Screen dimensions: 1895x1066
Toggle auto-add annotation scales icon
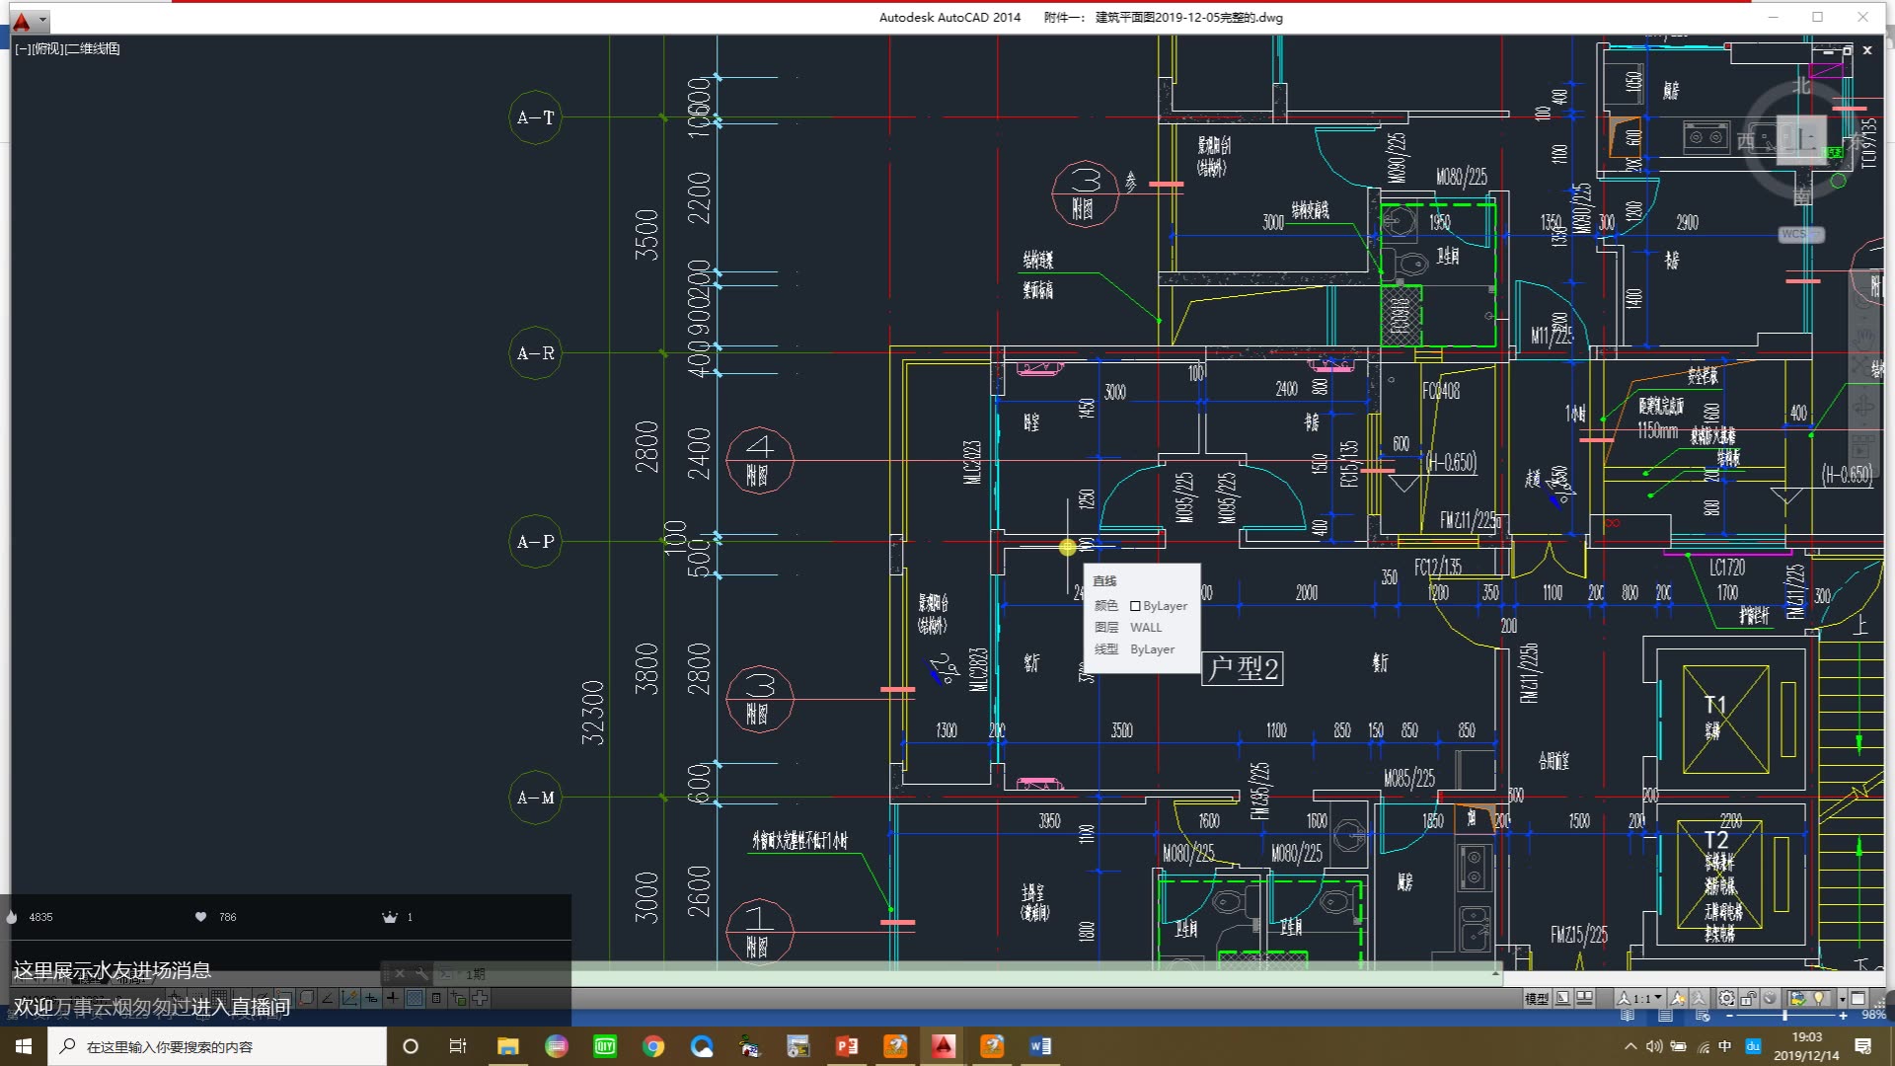pyautogui.click(x=1699, y=998)
